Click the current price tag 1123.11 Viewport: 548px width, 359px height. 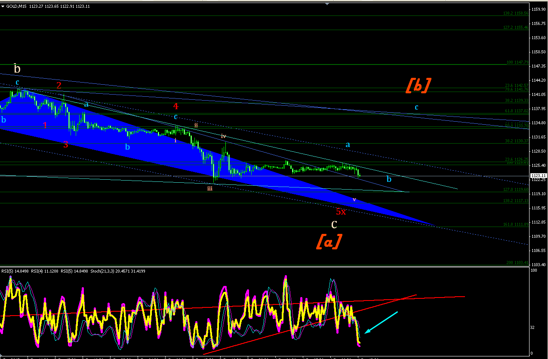point(538,176)
